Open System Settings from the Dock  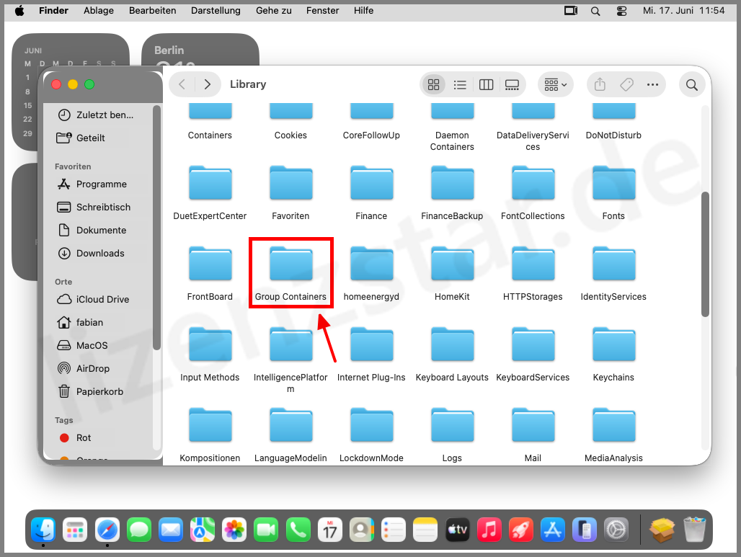[x=616, y=530]
